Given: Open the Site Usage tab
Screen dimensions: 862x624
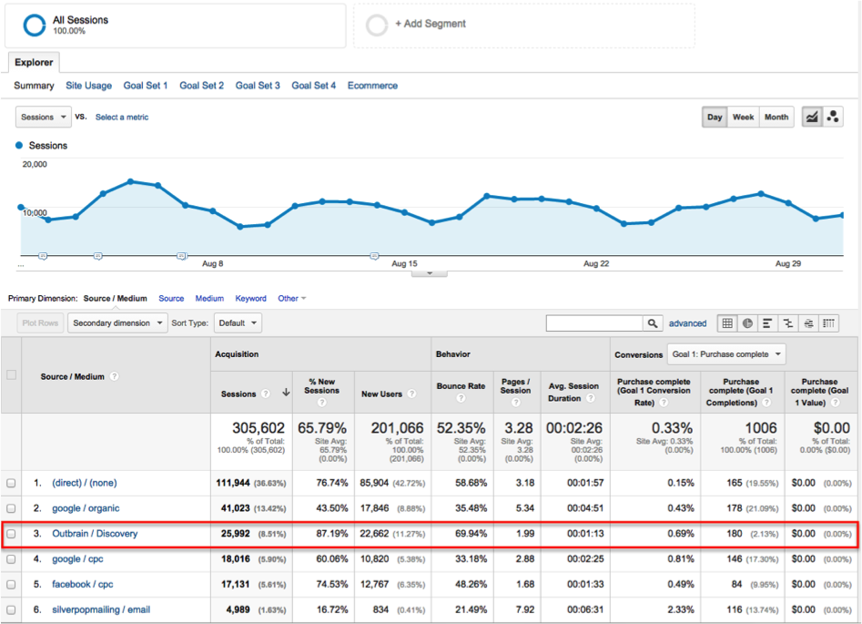Looking at the screenshot, I should (x=88, y=86).
